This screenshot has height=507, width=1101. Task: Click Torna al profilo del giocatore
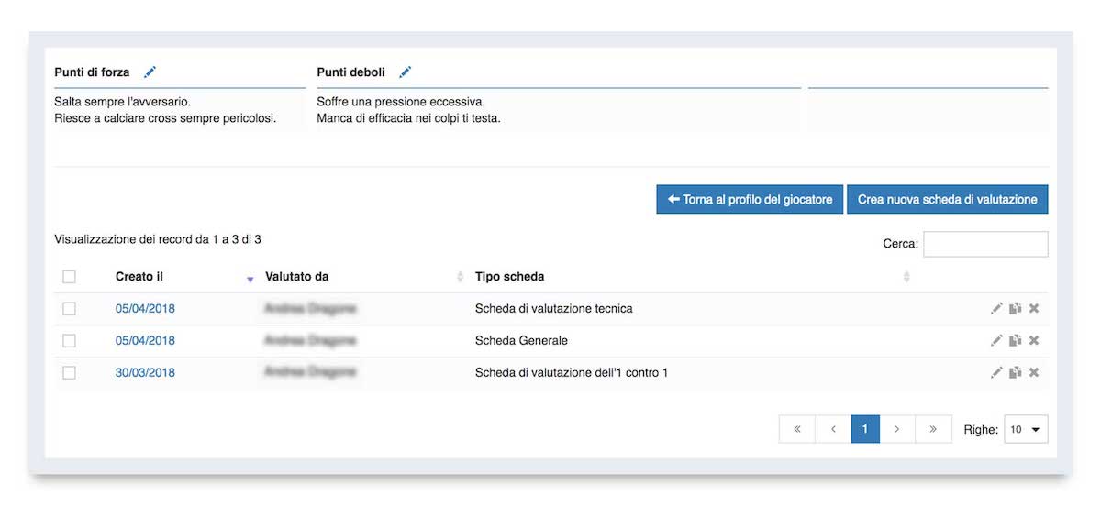750,199
